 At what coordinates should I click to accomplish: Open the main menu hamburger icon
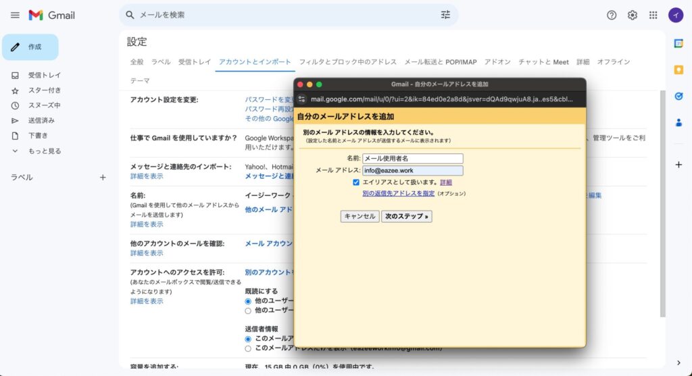coord(15,15)
